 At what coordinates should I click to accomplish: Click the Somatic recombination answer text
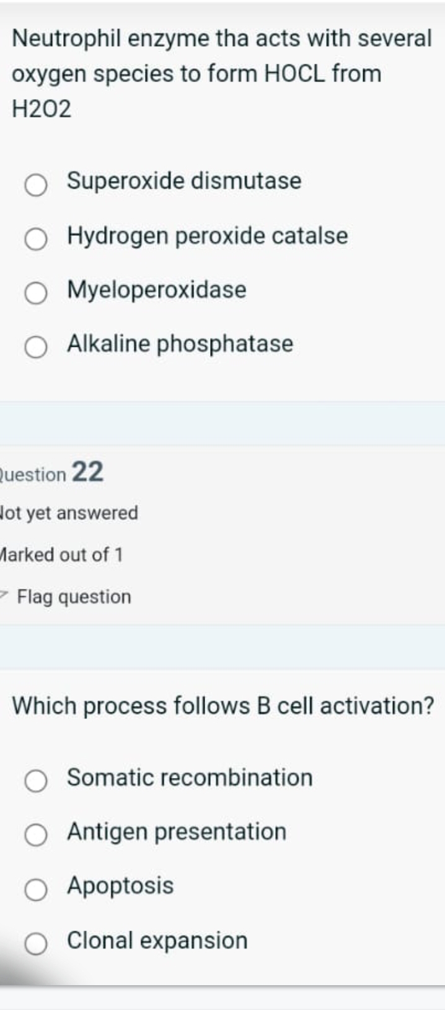click(190, 777)
